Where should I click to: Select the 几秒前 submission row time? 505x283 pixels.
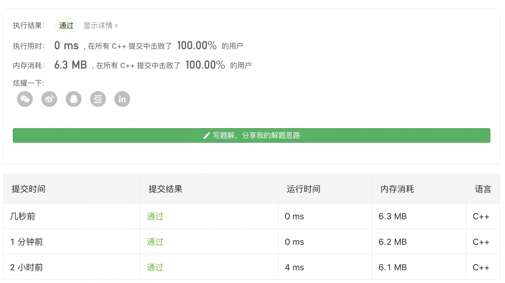click(x=23, y=216)
